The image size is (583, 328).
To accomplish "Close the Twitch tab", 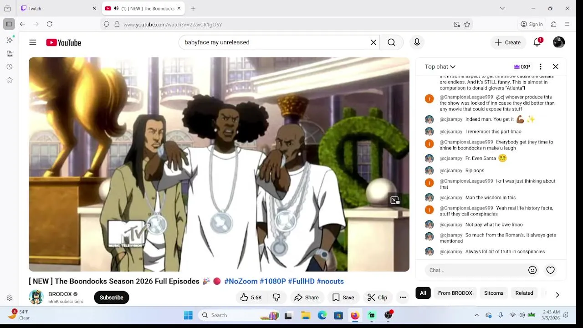I will [x=94, y=8].
